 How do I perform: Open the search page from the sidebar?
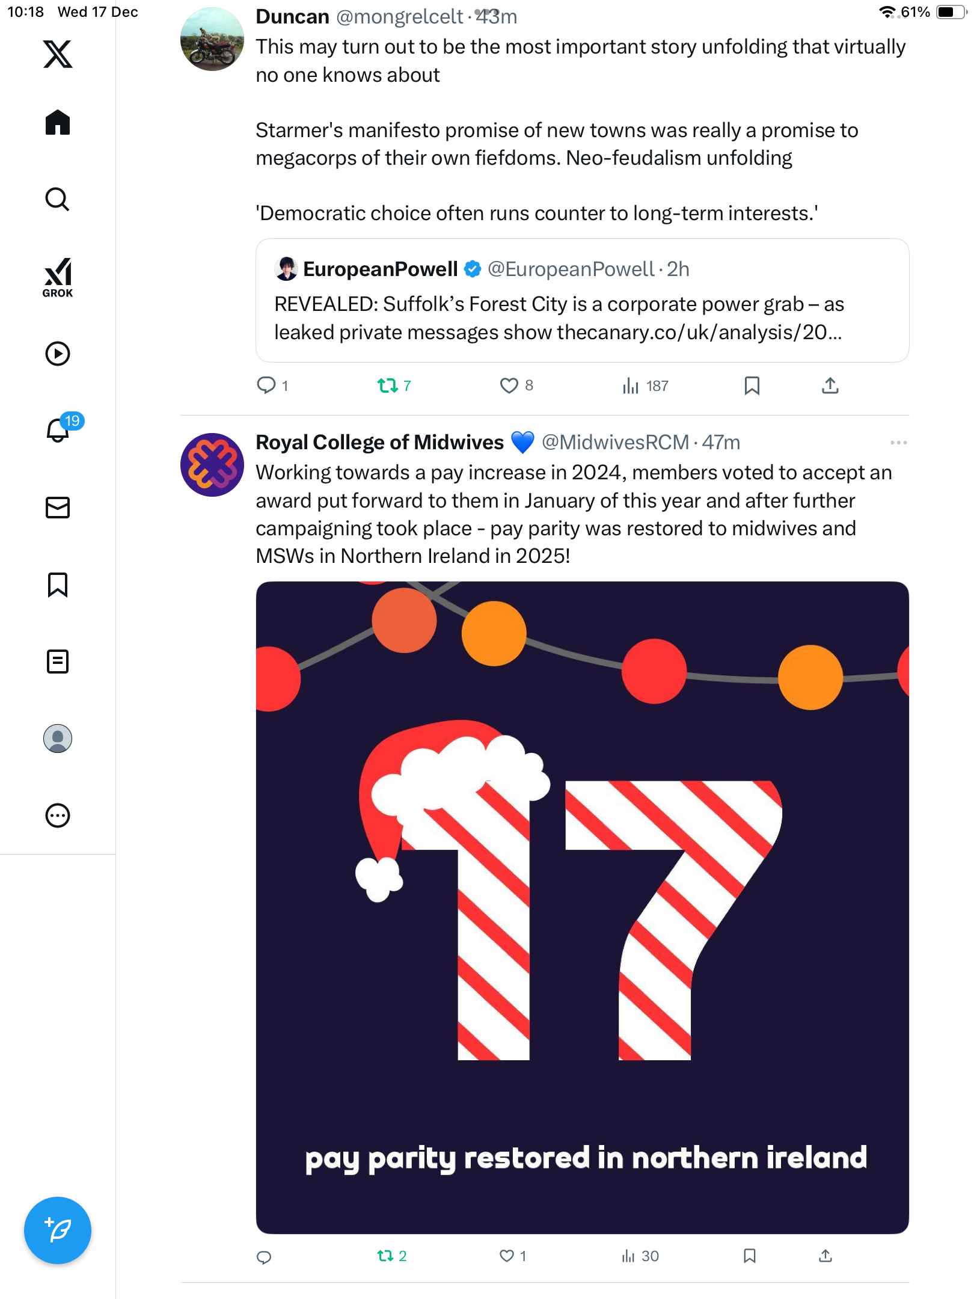(x=58, y=200)
